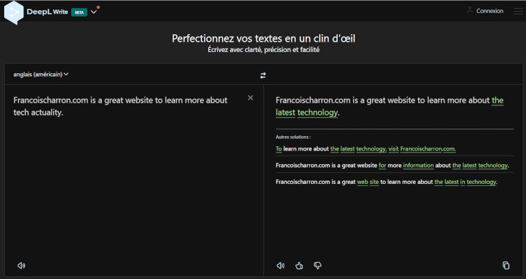Click the underlined word "web" in the third alternative
526x279 pixels.
[362, 182]
